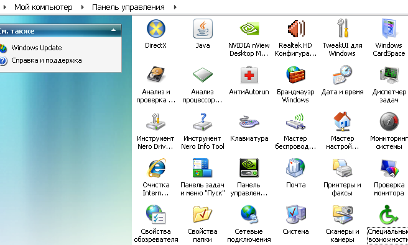Click Панель управления breadcrumb segment

(128, 7)
